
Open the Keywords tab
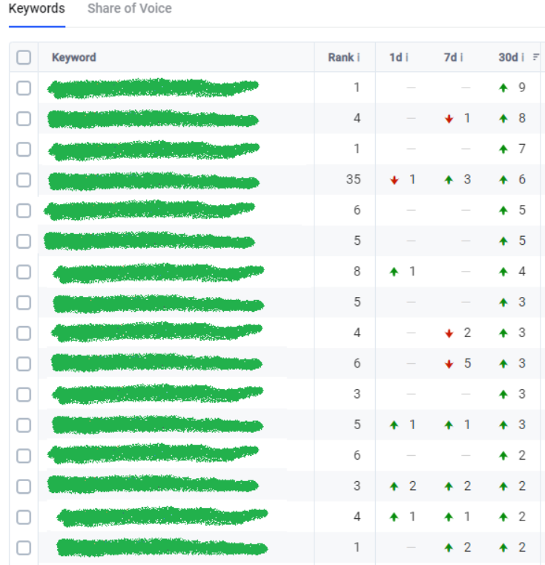point(36,9)
